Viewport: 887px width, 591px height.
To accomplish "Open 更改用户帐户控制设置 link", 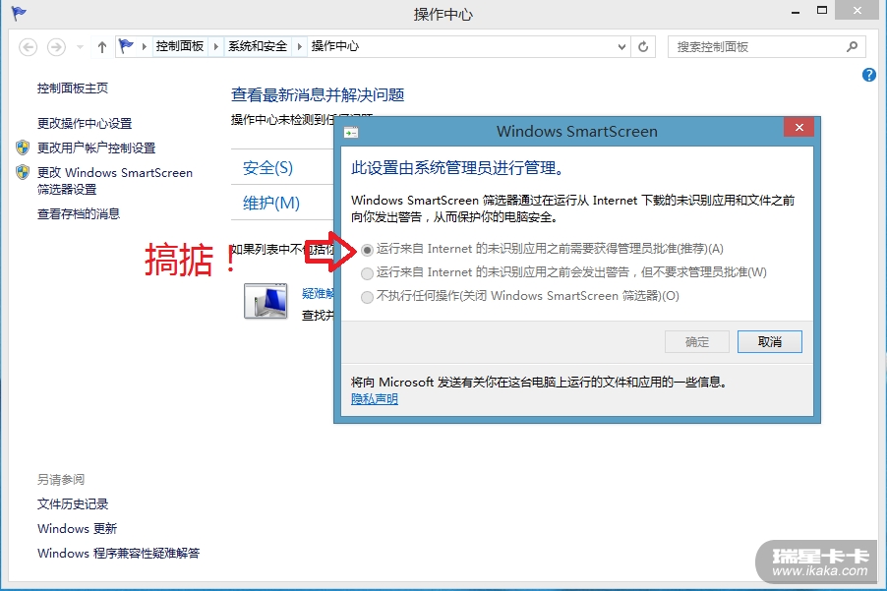I will [x=96, y=148].
